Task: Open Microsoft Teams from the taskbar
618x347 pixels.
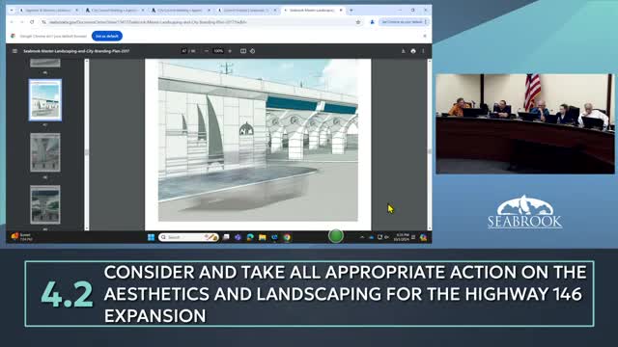Action: click(x=238, y=237)
